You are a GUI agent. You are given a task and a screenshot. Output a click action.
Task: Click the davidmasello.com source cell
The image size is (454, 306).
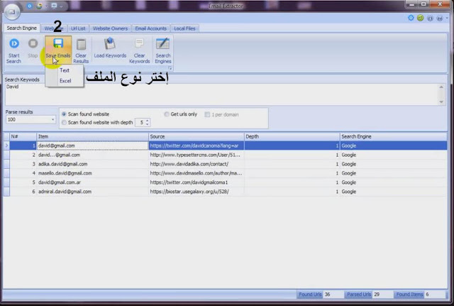[x=196, y=173]
